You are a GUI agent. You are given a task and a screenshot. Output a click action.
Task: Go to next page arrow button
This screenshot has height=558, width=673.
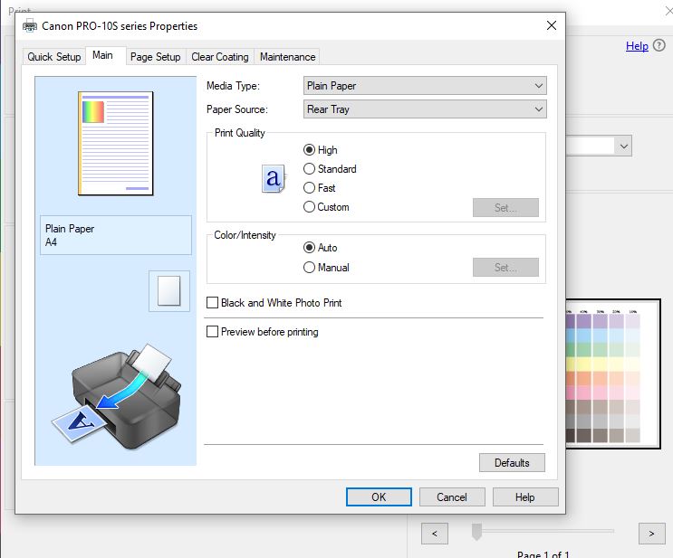[651, 534]
